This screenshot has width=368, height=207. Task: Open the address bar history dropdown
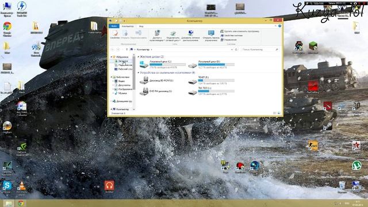[232, 49]
